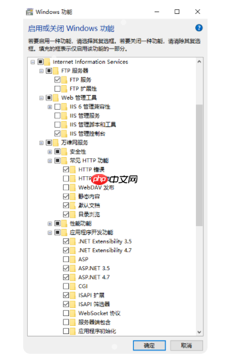The height and width of the screenshot is (359, 229).
Task: Click the FTP 服务器 folder icon
Action: [x=56, y=71]
